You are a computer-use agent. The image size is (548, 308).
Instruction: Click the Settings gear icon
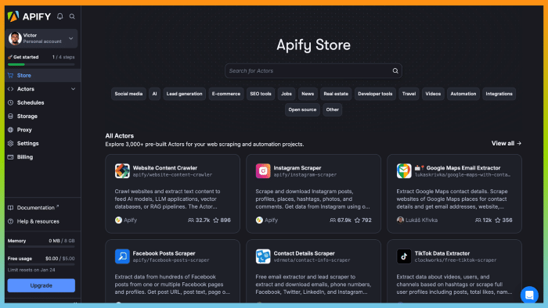tap(10, 143)
